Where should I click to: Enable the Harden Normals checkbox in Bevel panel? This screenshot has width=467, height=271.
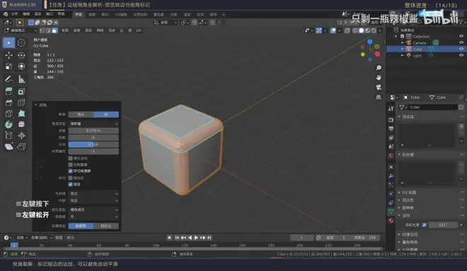(70, 158)
